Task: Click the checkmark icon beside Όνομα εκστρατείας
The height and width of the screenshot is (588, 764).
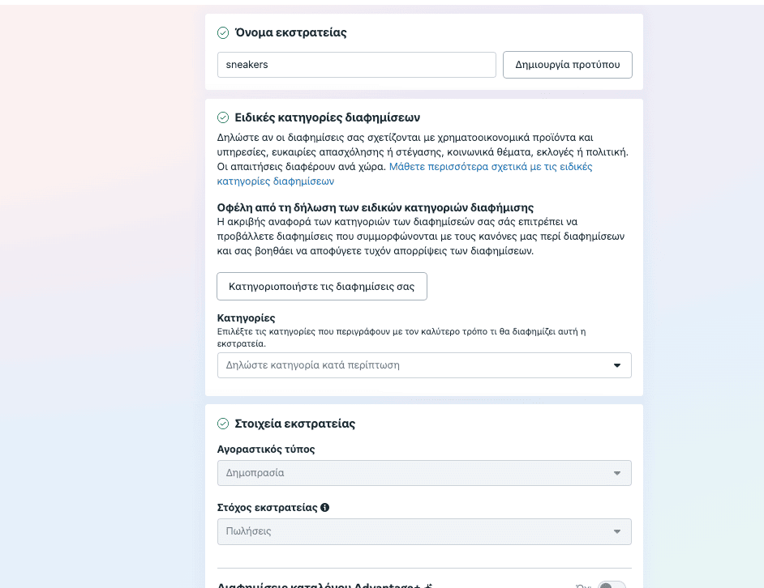Action: (223, 33)
